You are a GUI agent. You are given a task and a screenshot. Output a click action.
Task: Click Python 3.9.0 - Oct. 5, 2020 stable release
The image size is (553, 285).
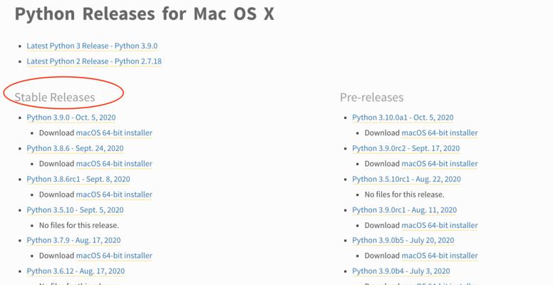(x=71, y=118)
